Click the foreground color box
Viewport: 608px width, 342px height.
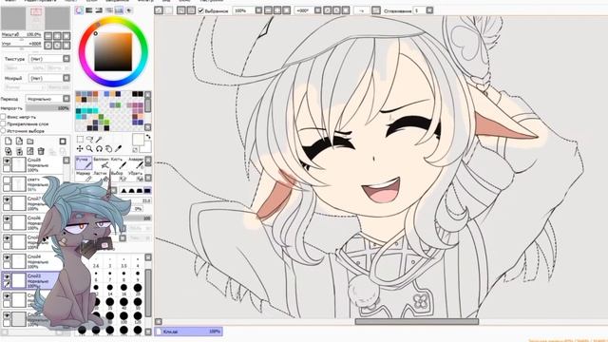(x=138, y=140)
